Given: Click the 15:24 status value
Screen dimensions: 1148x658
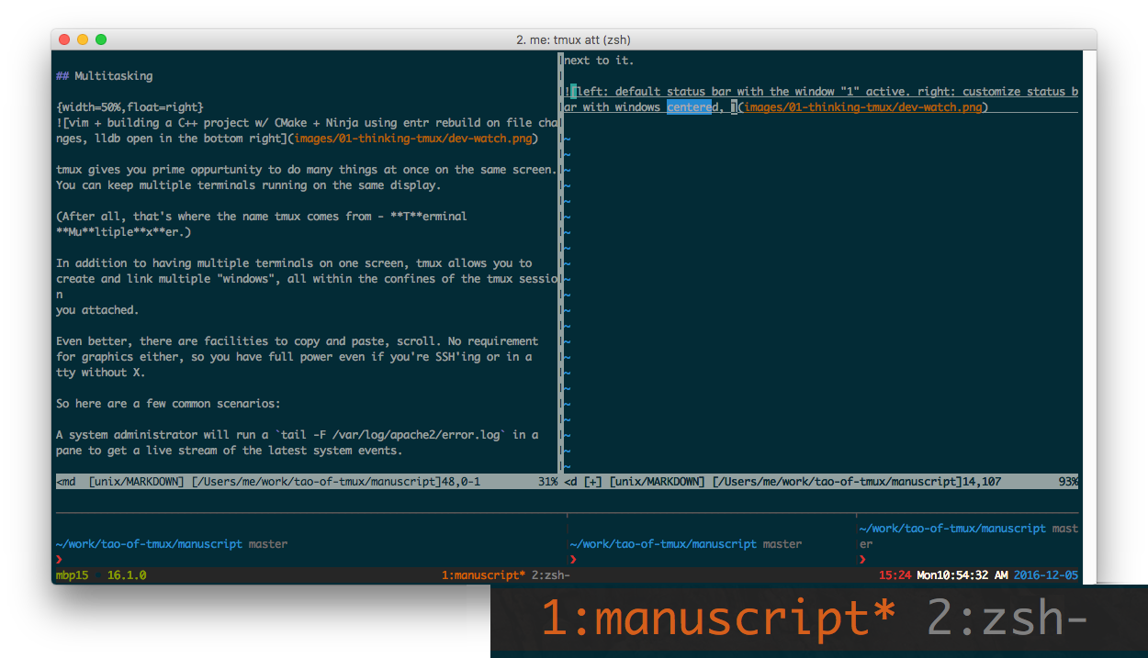Looking at the screenshot, I should 895,575.
